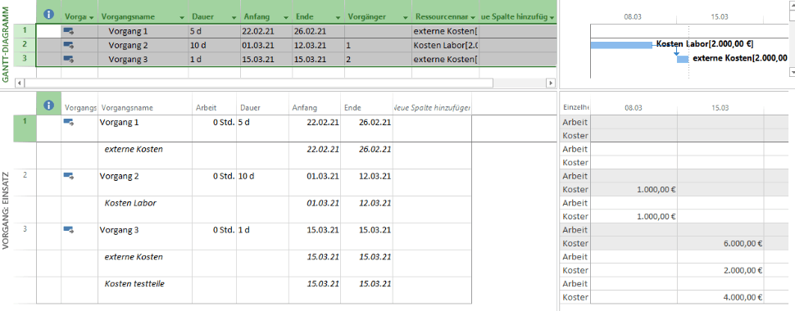
Task: Select row header 2 in Gantt table
Action: pos(24,45)
